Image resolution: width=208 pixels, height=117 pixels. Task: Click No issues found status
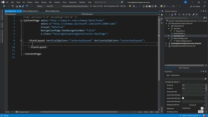[x=22, y=112]
